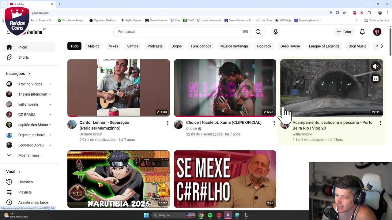This screenshot has width=392, height=220.
Task: Open more options for Choice Nicole video
Action: (x=274, y=123)
